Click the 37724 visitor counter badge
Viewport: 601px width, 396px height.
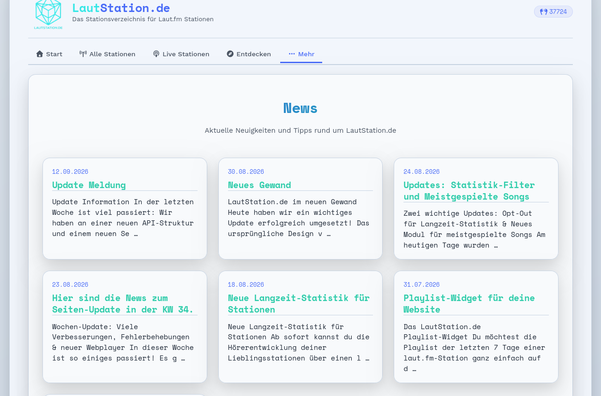point(553,12)
